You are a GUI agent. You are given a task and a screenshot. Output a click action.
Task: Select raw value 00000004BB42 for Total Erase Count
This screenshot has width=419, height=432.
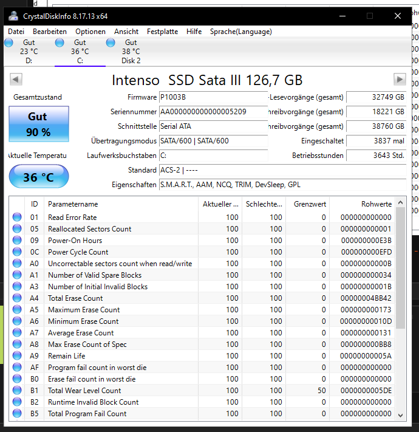click(366, 298)
